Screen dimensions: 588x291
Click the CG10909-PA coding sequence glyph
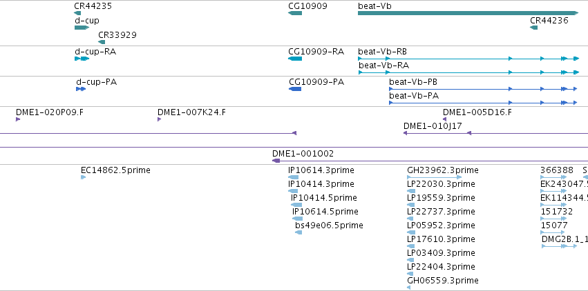(295, 89)
